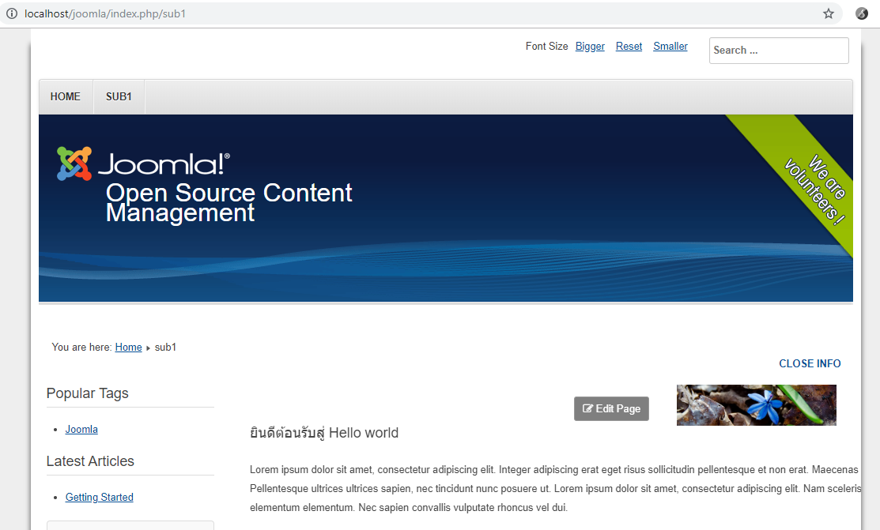Reset the font size

coord(629,47)
